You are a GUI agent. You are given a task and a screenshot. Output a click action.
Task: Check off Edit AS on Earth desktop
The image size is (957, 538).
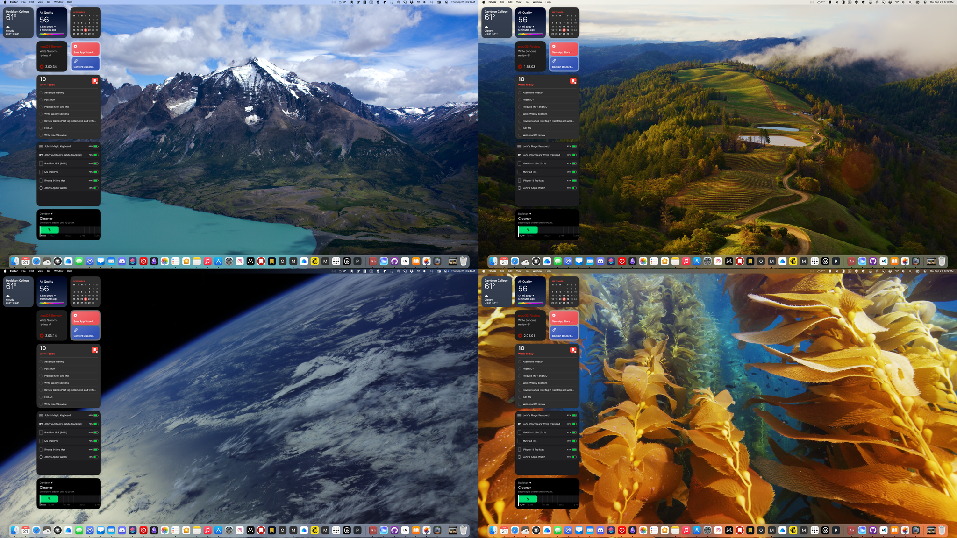pyautogui.click(x=41, y=397)
